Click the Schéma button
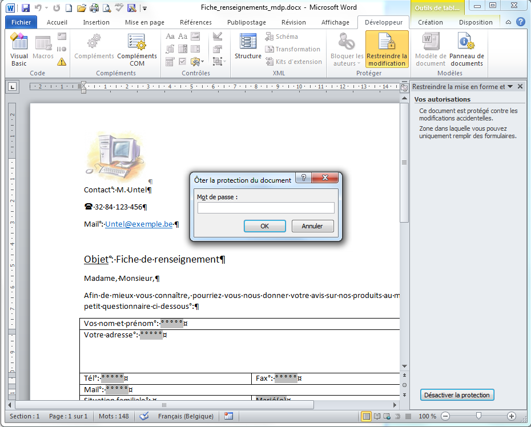Viewport: 531px width, 427px height. pos(281,37)
